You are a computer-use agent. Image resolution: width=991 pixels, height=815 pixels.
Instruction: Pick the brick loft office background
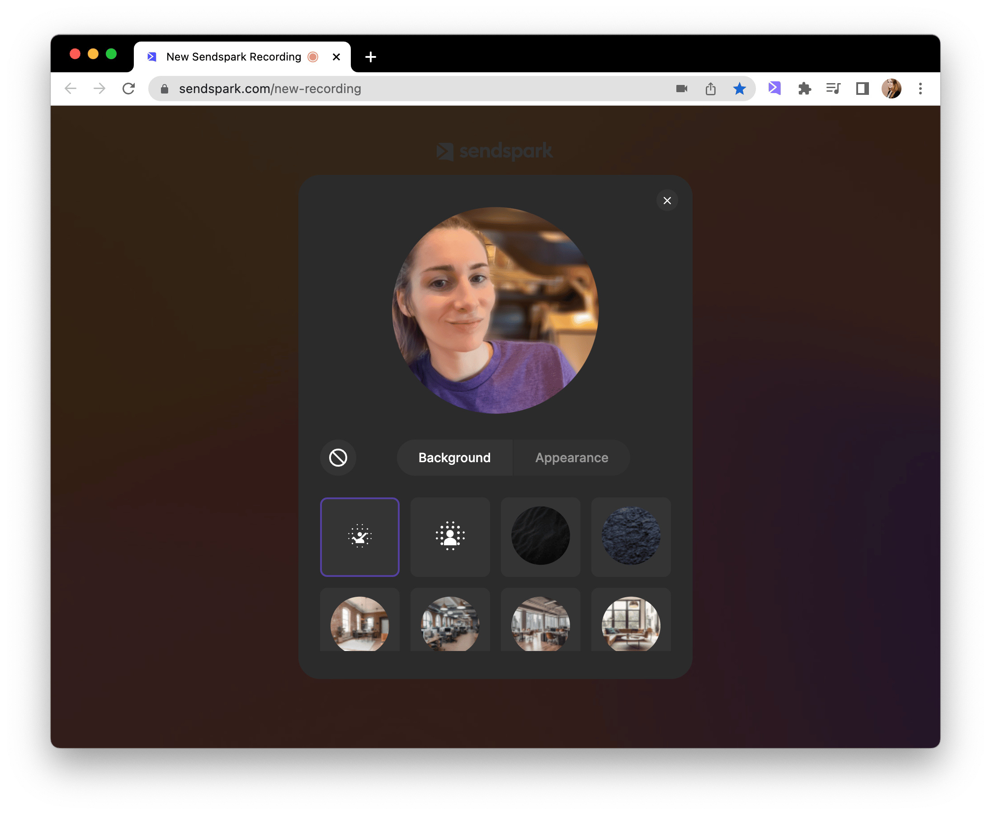click(x=359, y=620)
